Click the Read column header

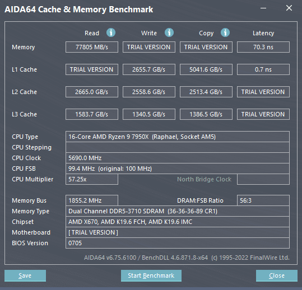point(92,33)
